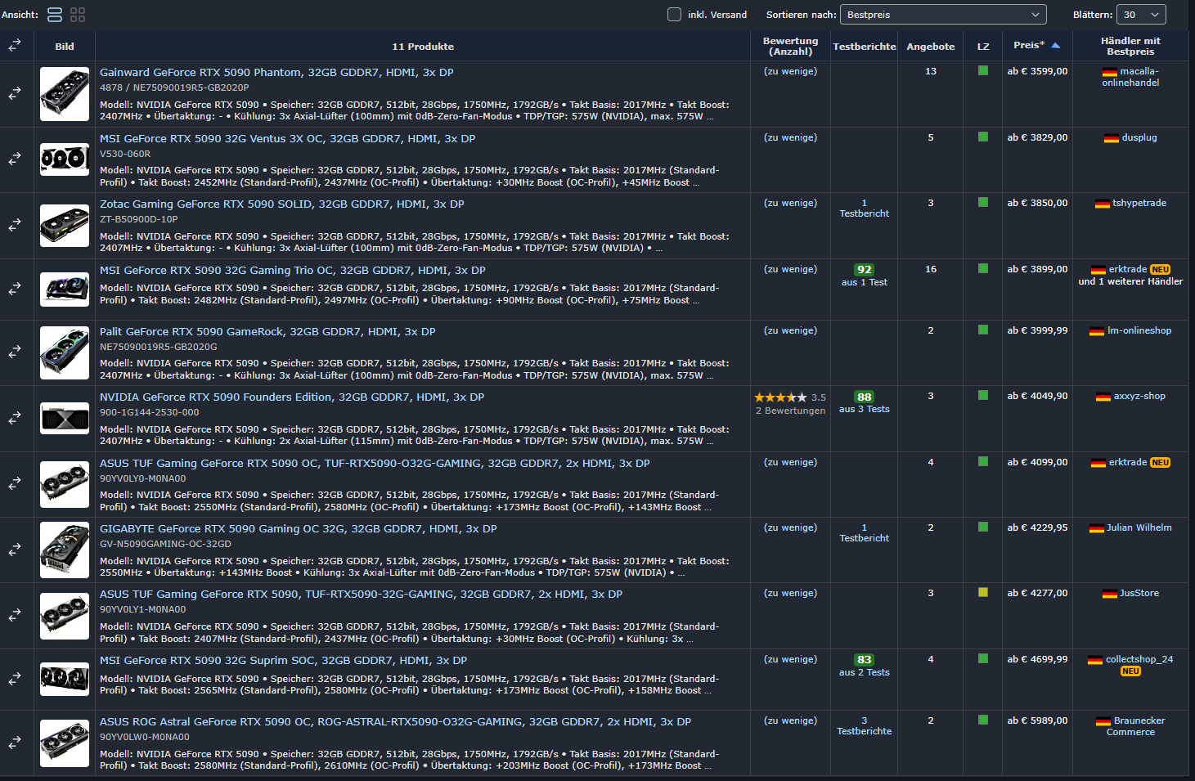This screenshot has width=1195, height=781.
Task: Open GIGABYTE Gaming OC product thumbnail
Action: click(x=65, y=550)
